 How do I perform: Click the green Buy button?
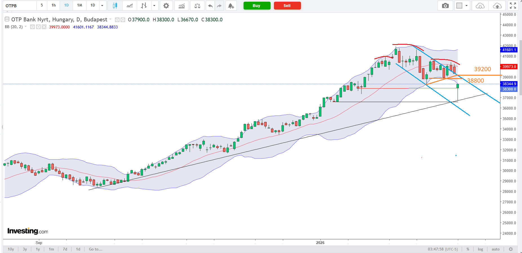256,6
